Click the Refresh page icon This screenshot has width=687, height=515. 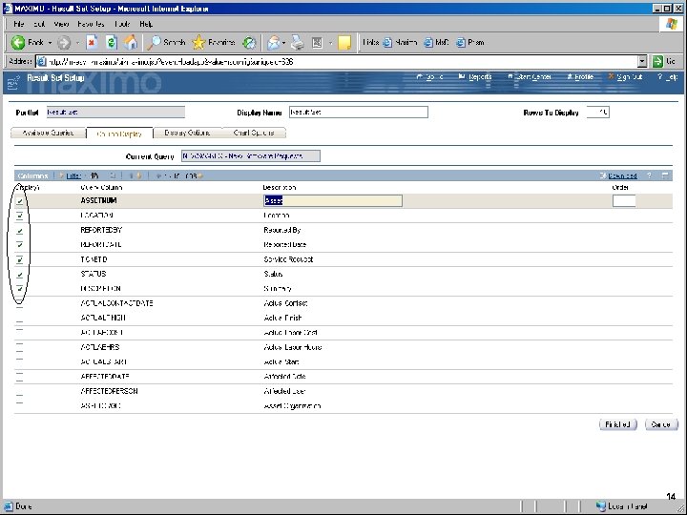pyautogui.click(x=112, y=43)
